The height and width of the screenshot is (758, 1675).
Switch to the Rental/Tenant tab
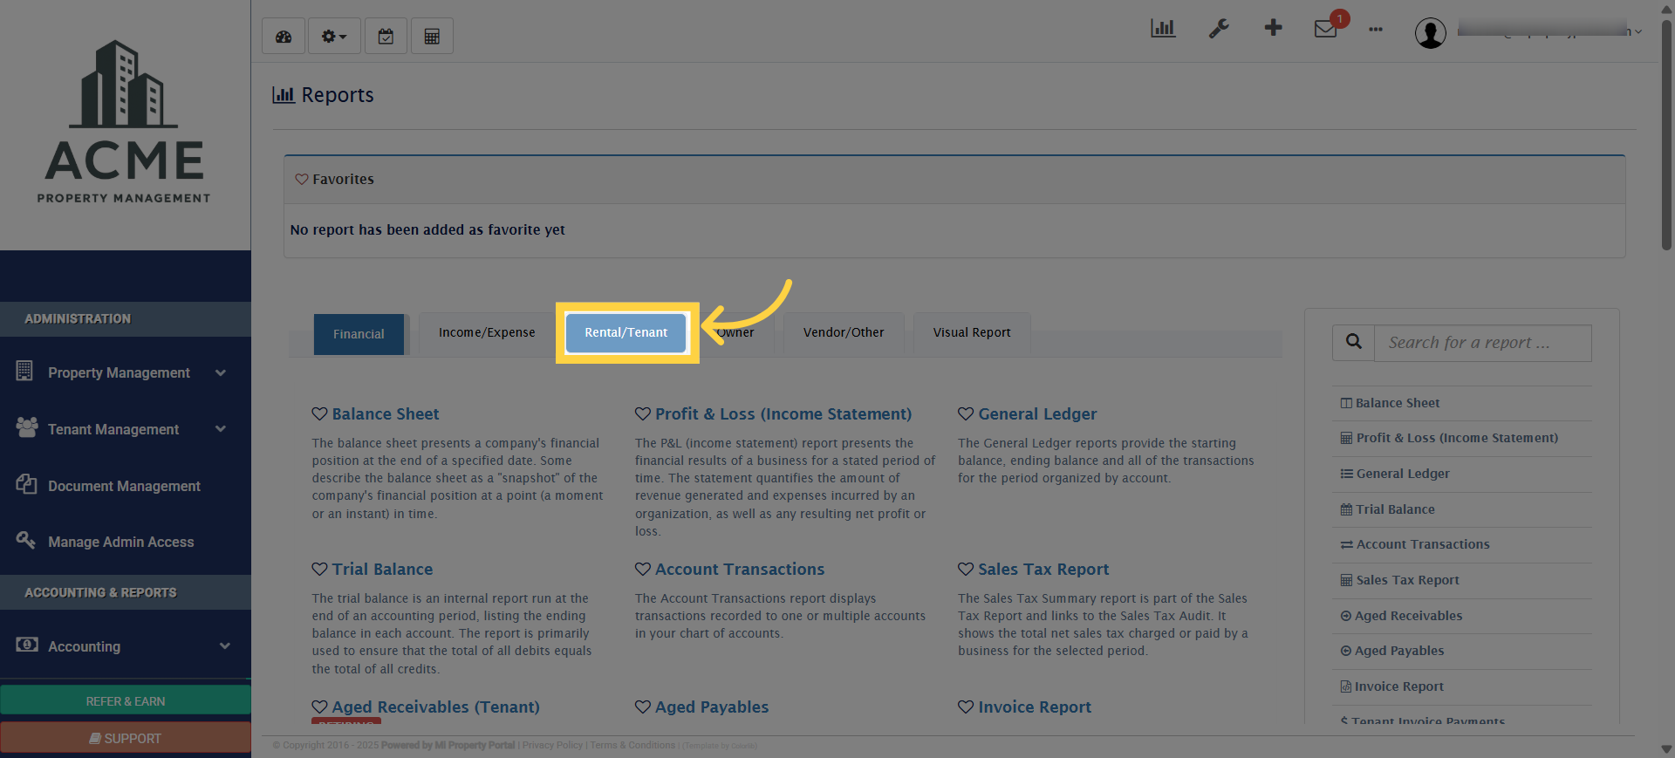(x=626, y=332)
